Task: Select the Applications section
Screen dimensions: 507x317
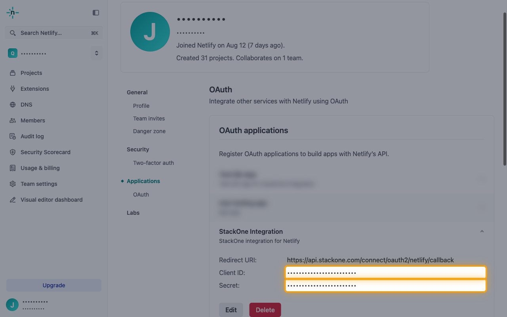Action: (143, 181)
